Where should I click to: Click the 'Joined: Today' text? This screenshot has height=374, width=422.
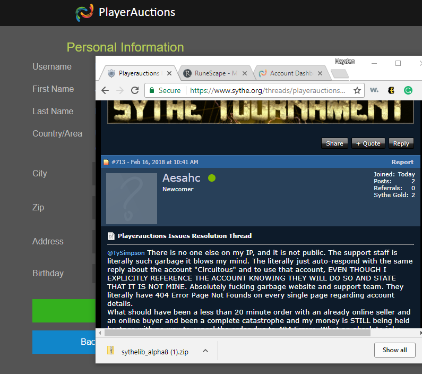pyautogui.click(x=394, y=174)
